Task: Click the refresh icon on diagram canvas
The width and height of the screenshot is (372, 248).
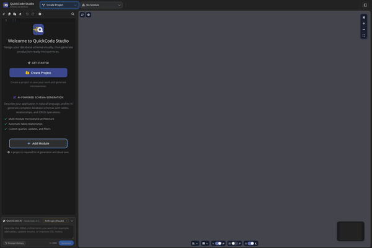Action: [x=82, y=15]
